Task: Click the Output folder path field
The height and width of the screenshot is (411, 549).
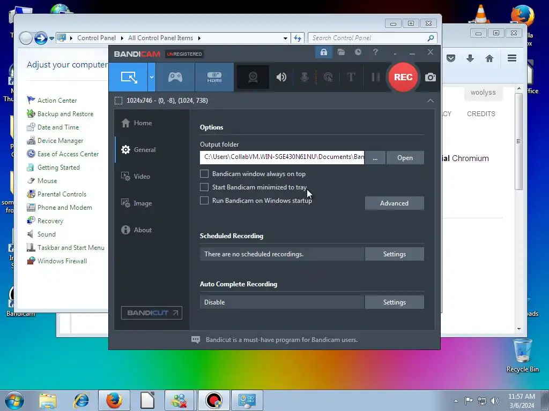Action: coord(282,158)
